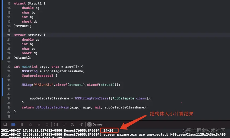Click 'AppDelegate' class reference on line 34
The height and width of the screenshot is (138, 230).
pyautogui.click(x=123, y=98)
